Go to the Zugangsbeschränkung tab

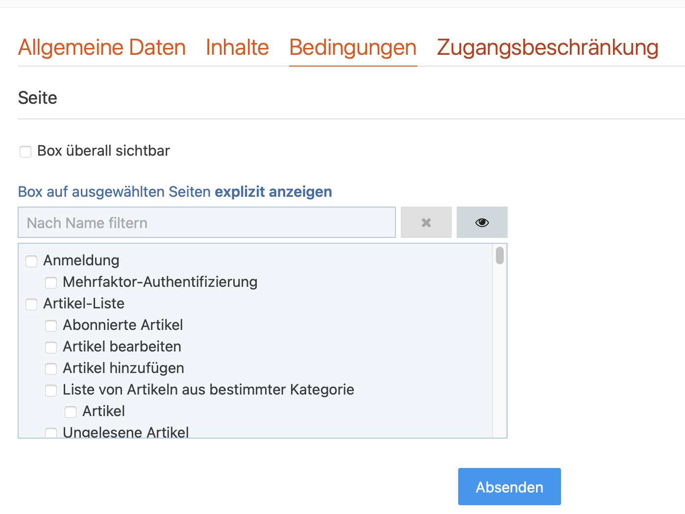click(x=547, y=48)
